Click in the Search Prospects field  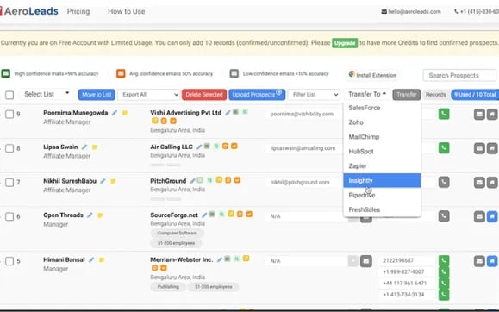coord(459,76)
